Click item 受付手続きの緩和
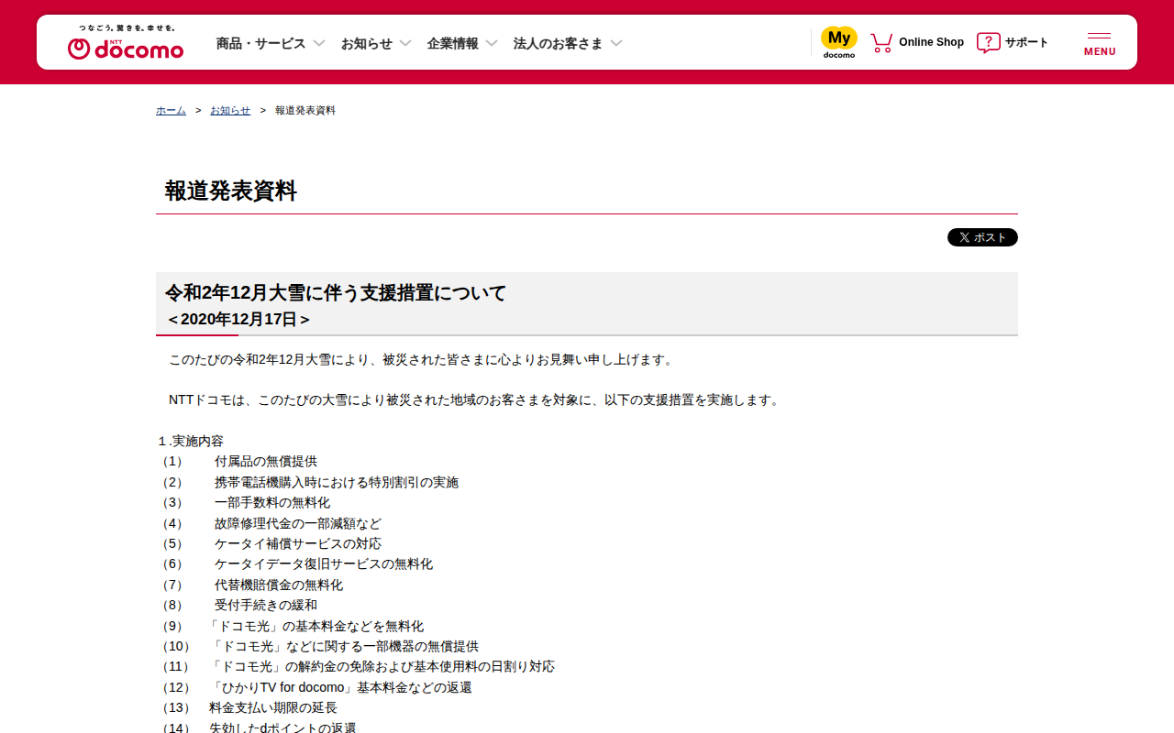 point(266,605)
